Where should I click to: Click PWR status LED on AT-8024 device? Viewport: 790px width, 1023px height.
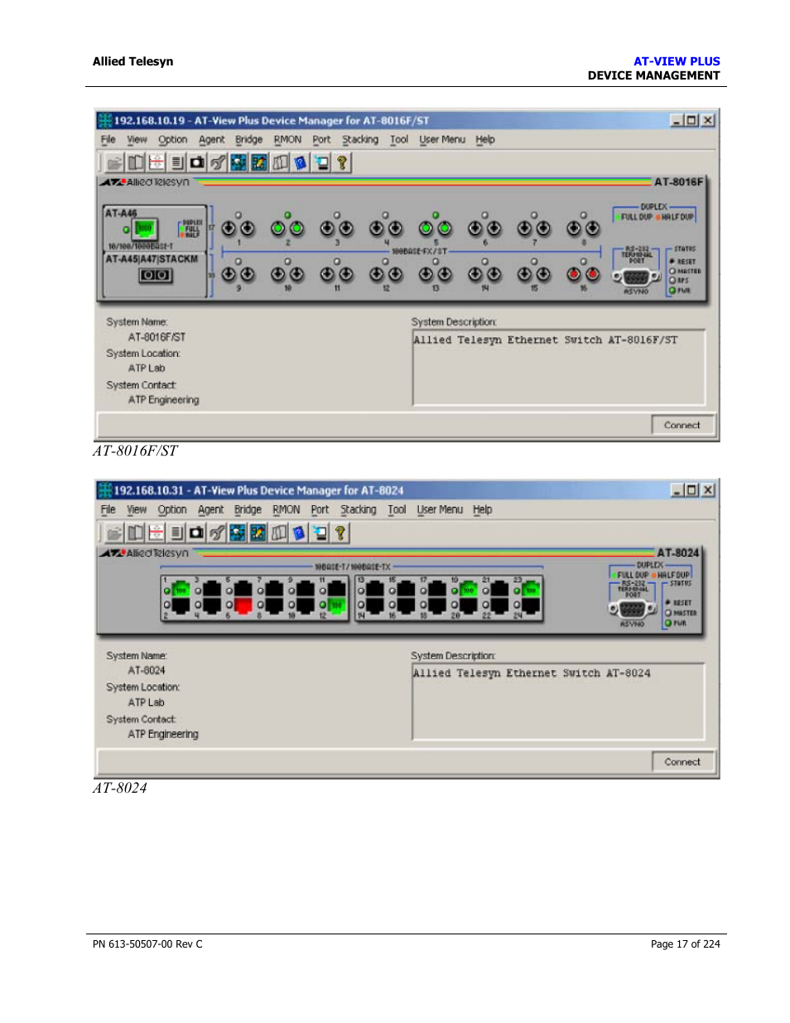pos(668,623)
